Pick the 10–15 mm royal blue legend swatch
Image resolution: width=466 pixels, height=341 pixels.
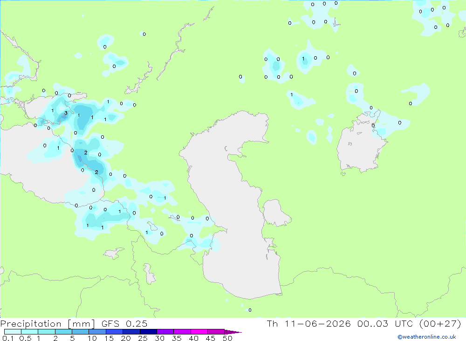pyautogui.click(x=97, y=332)
